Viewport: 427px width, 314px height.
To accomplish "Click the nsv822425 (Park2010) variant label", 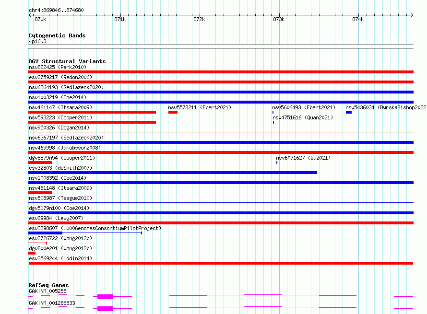I will [58, 67].
